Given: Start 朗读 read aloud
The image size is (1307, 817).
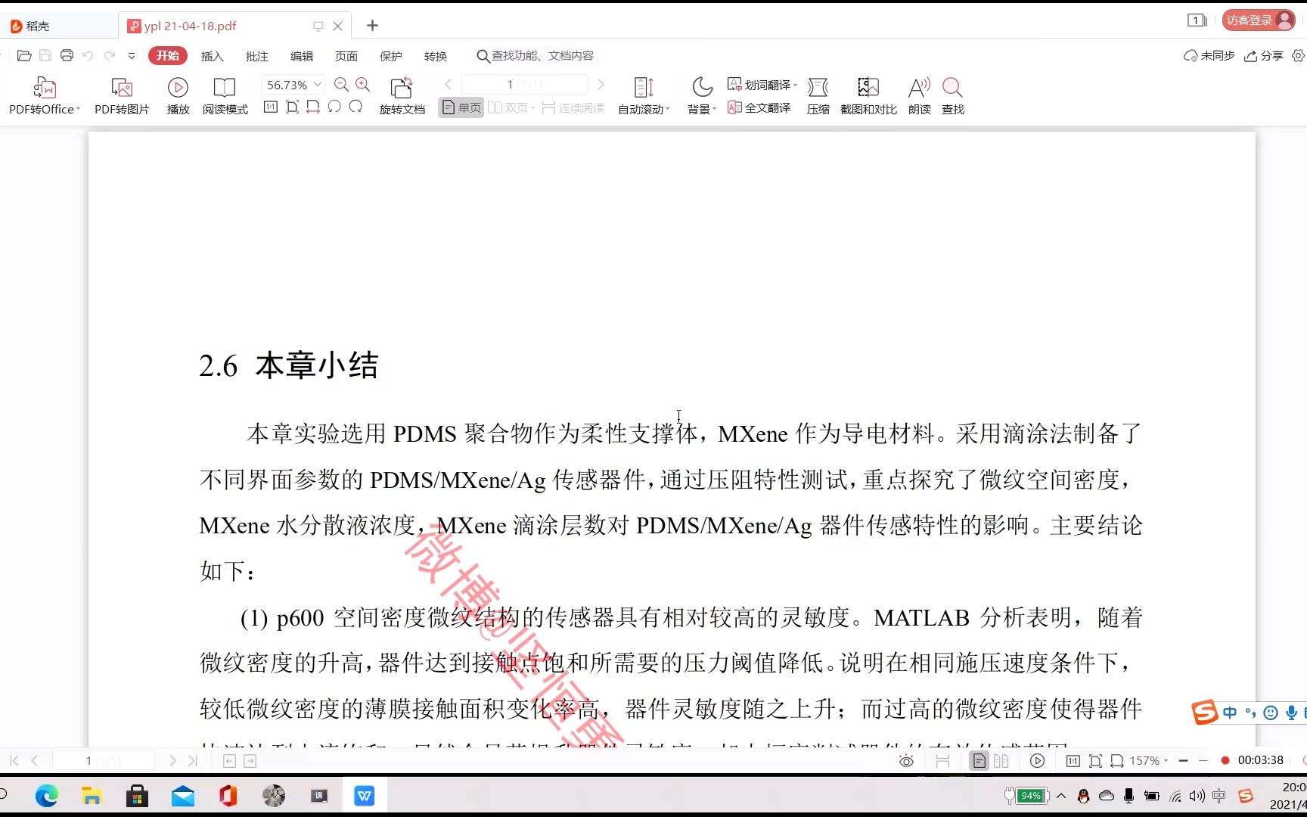Looking at the screenshot, I should pos(920,96).
